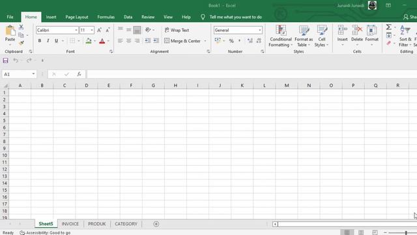This screenshot has width=417, height=235.
Task: Open Insert Function fx dialog
Action: 79,74
